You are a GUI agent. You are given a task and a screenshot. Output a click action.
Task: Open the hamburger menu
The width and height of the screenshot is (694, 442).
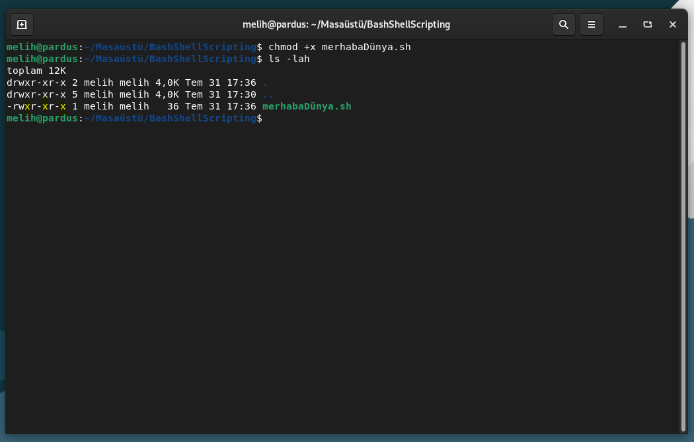592,24
